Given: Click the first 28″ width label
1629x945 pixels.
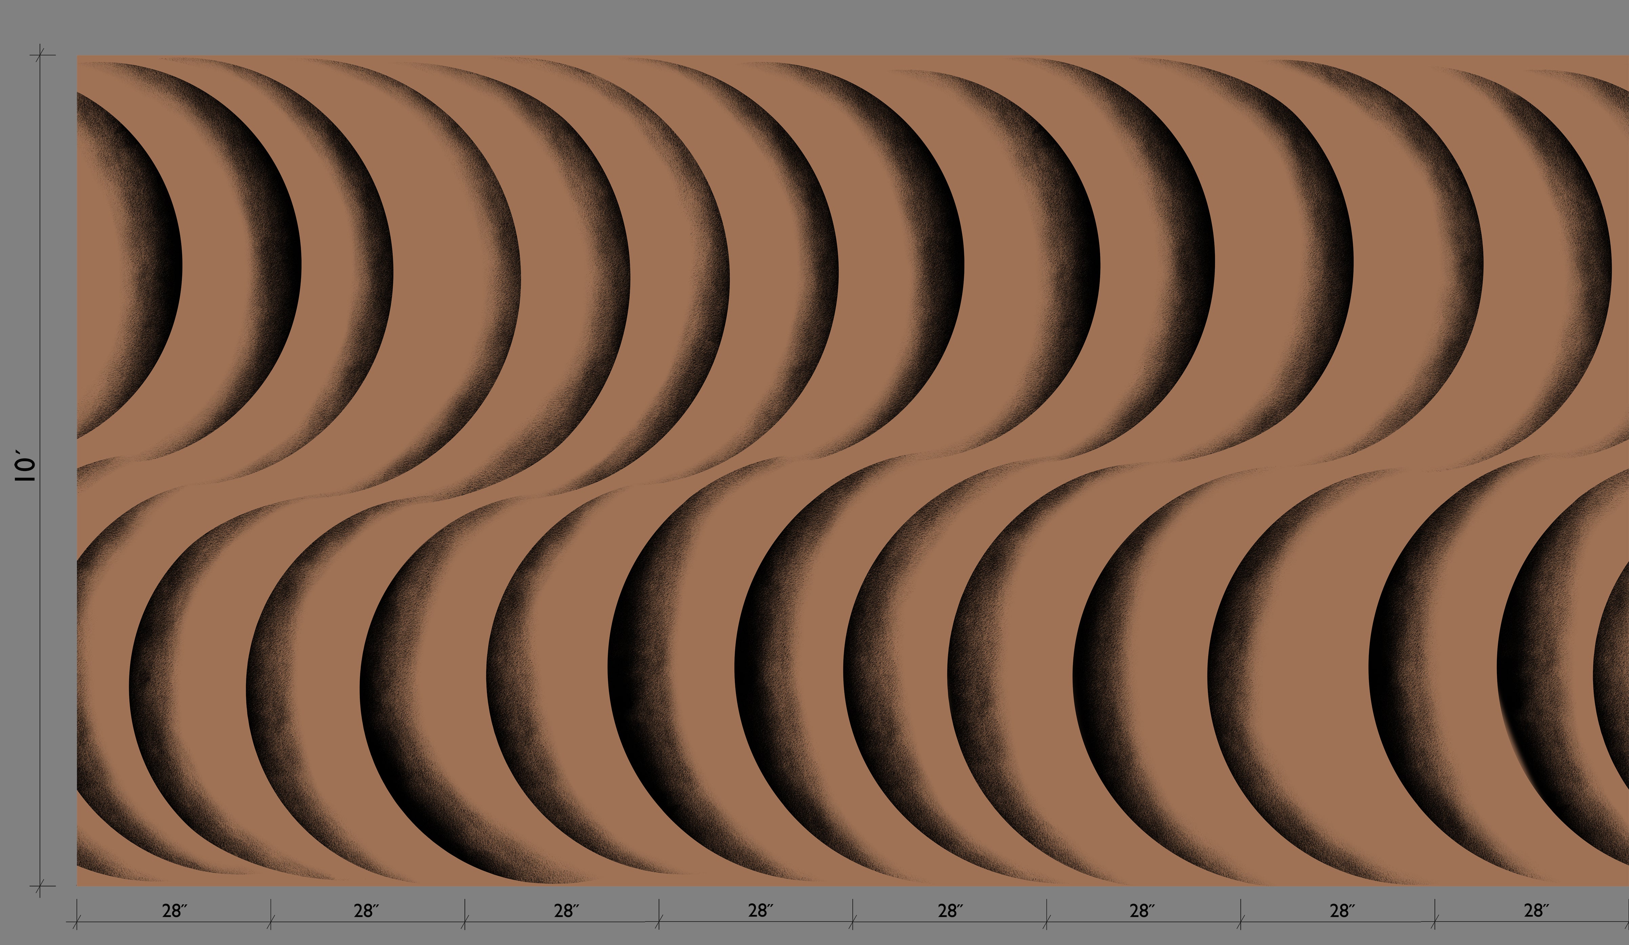Looking at the screenshot, I should (174, 911).
